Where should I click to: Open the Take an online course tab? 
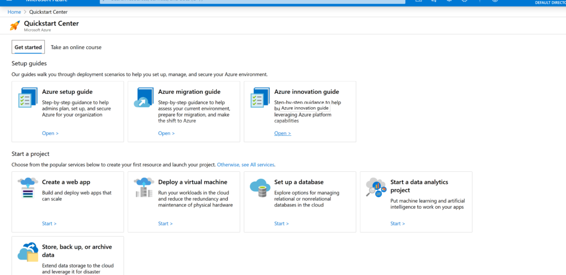pos(76,47)
